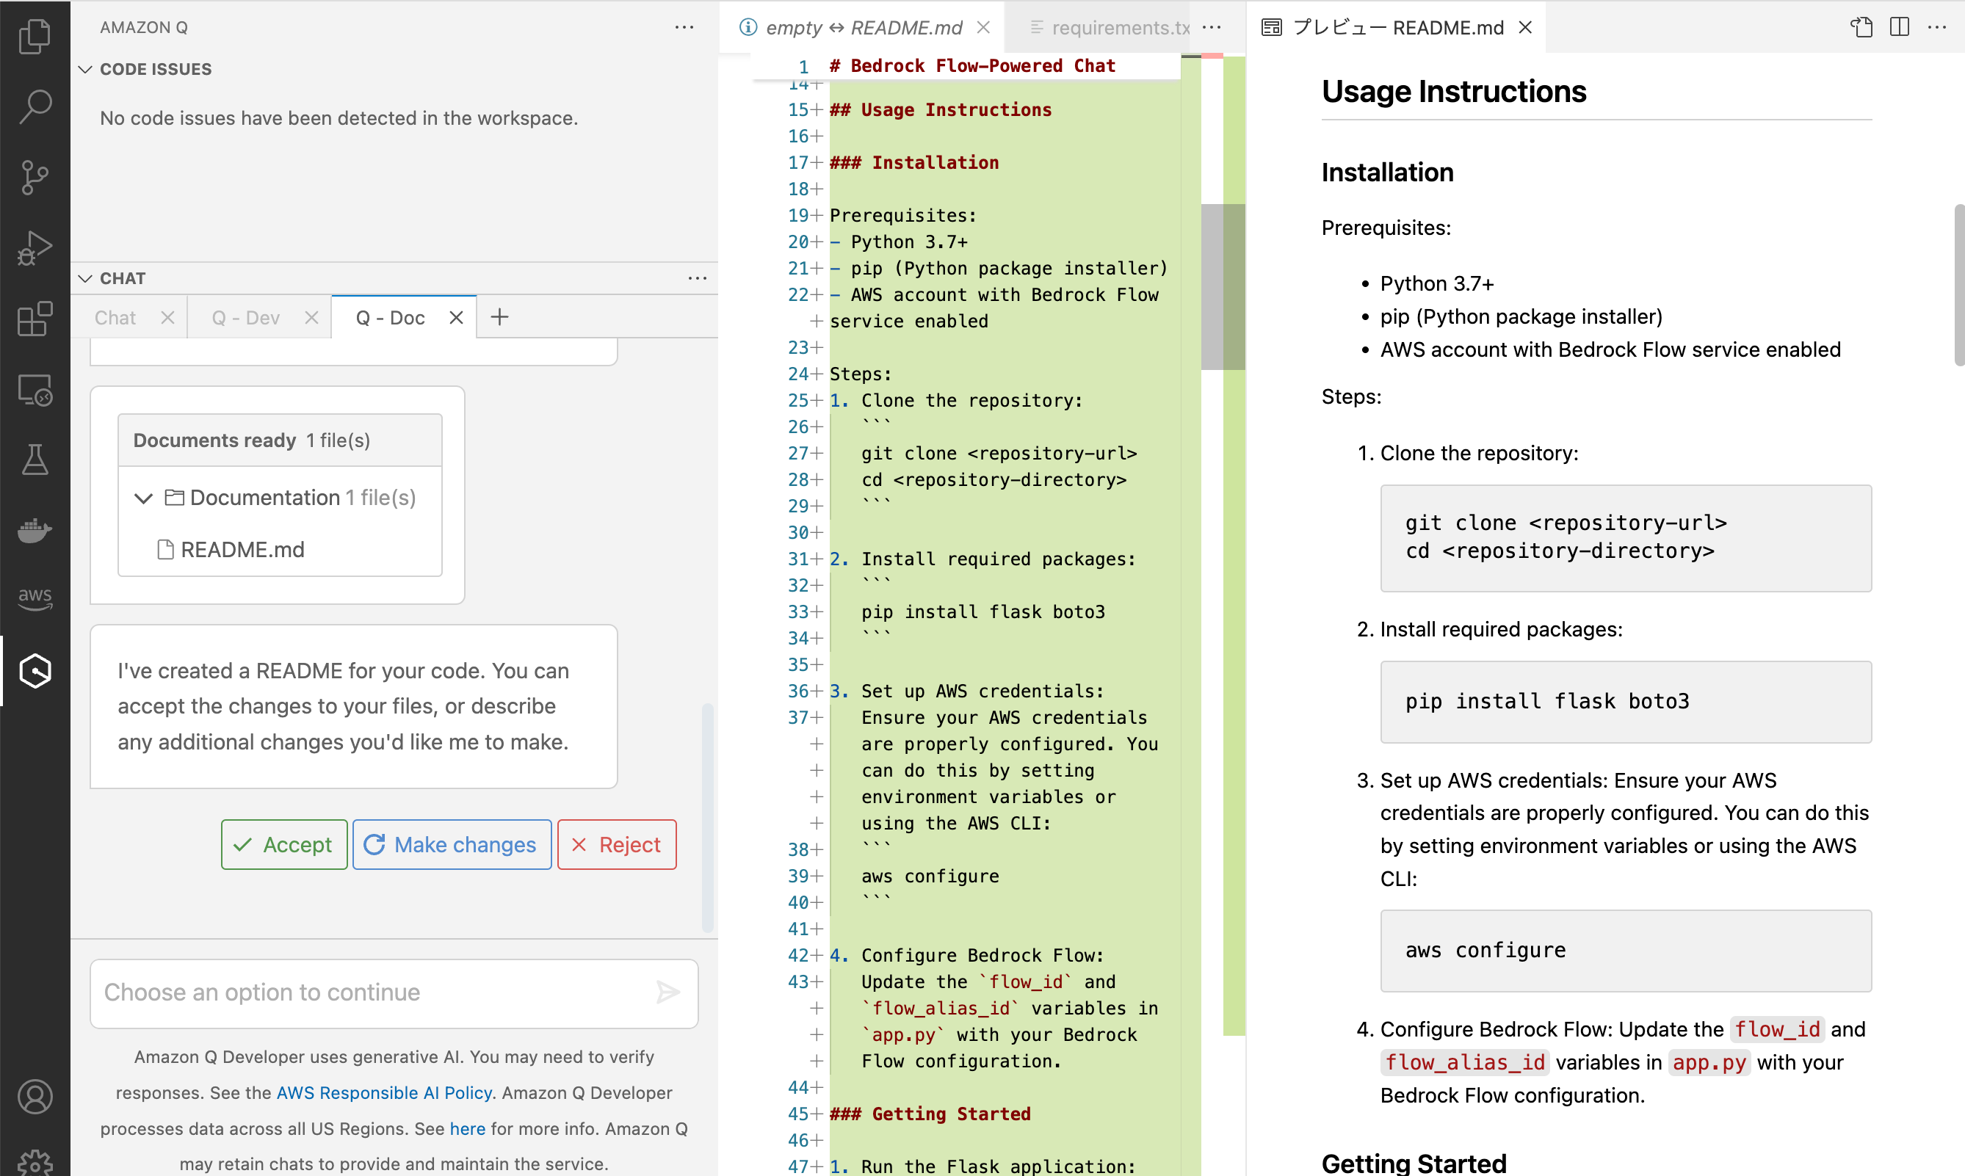This screenshot has height=1176, width=1965.
Task: Click '## Usage Instructions' line in diff
Action: click(x=940, y=109)
